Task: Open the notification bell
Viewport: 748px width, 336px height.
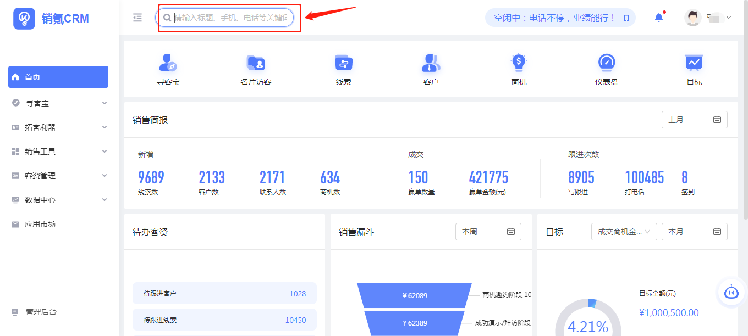Action: [x=659, y=18]
